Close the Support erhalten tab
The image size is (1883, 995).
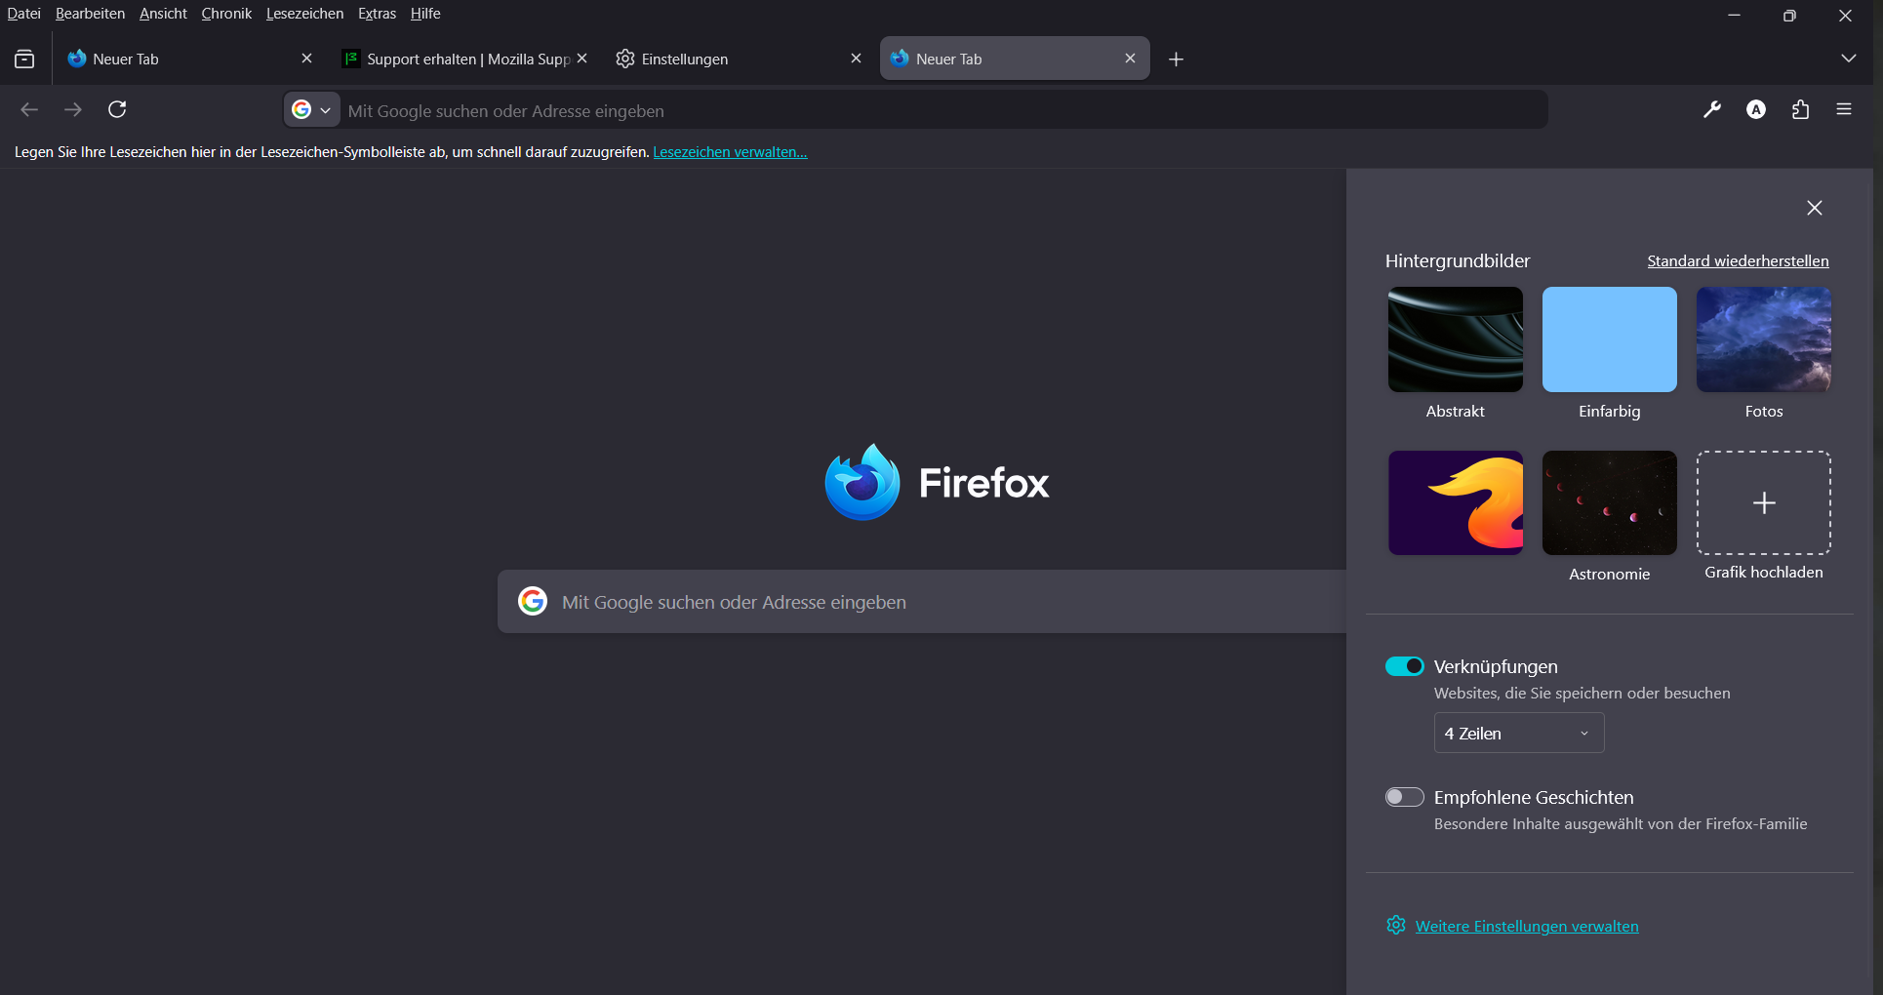(x=581, y=59)
